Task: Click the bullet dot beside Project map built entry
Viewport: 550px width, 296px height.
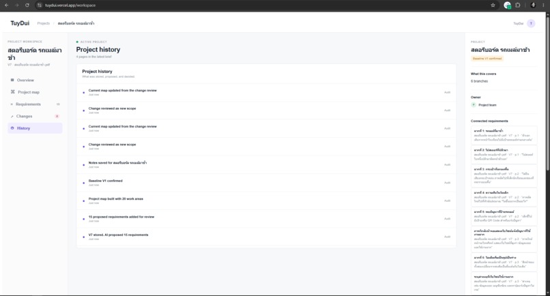Action: coord(83,201)
